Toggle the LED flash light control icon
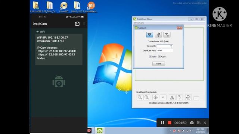This screenshot has width=239, height=134. pos(156,98)
